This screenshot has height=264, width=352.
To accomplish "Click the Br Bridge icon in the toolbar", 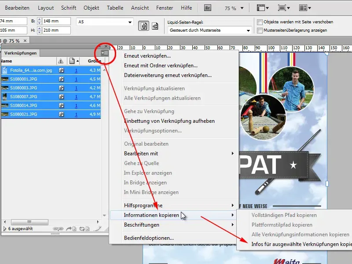I will coord(207,7).
